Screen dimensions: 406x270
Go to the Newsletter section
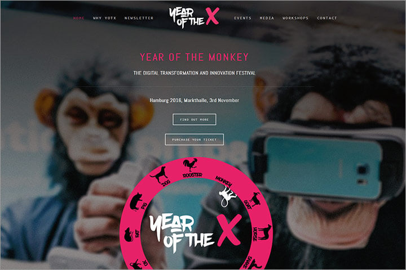pyautogui.click(x=139, y=18)
